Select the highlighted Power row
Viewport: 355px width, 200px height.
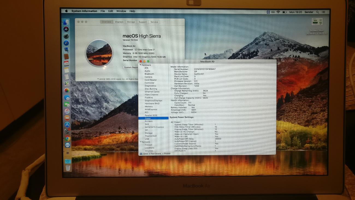[153, 118]
